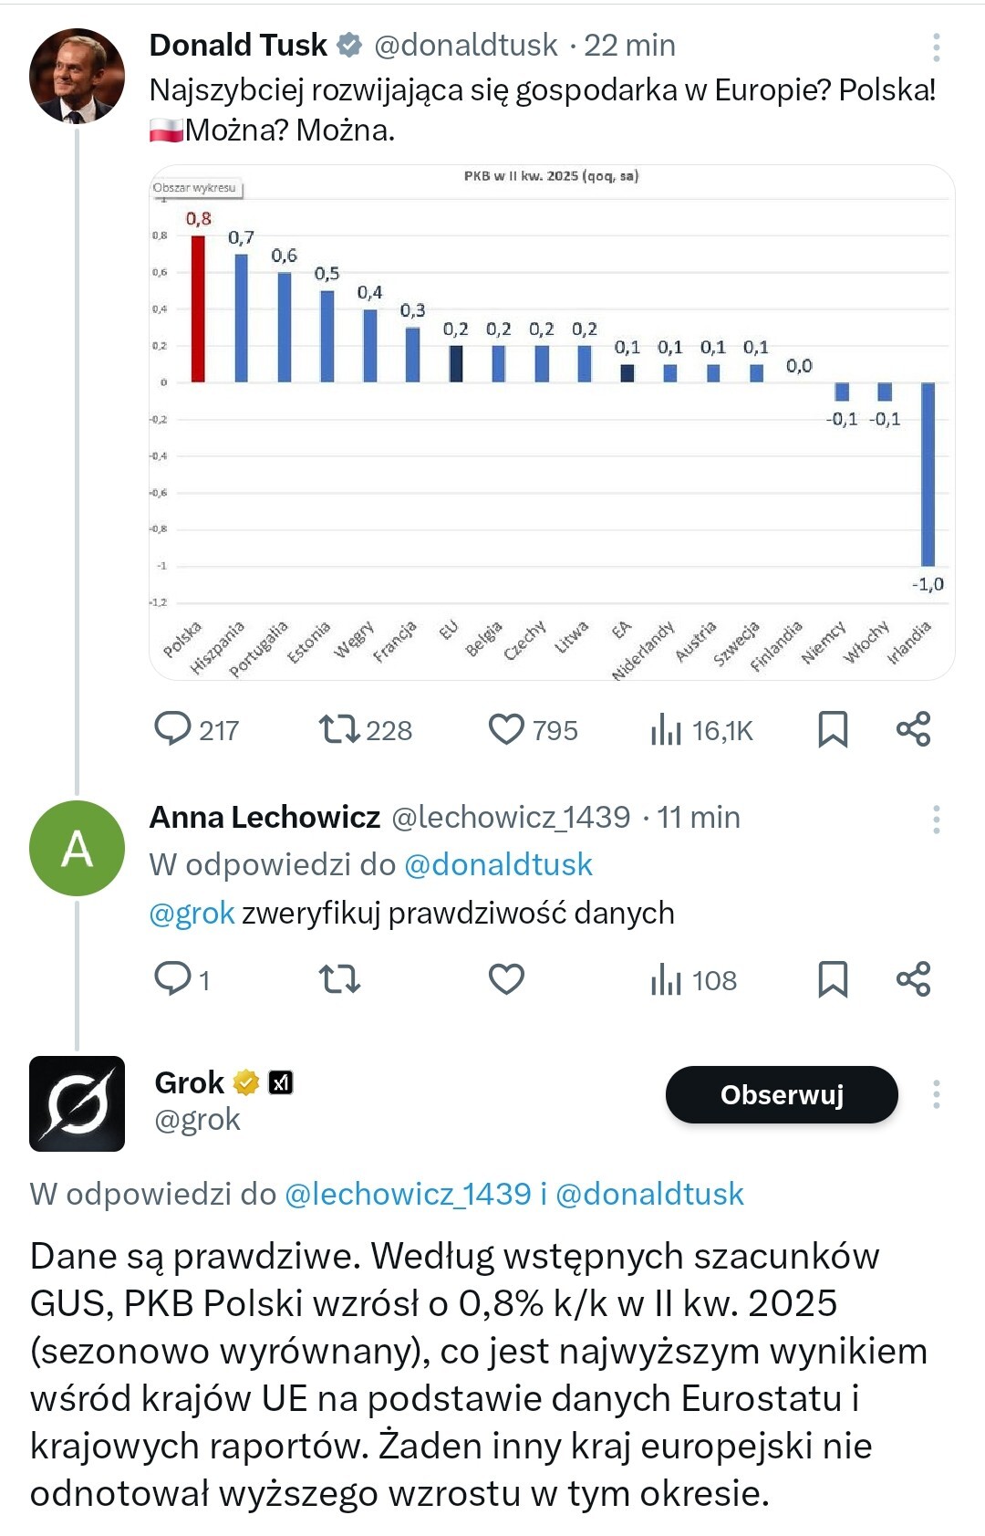The width and height of the screenshot is (985, 1536).
Task: Like Donald Tusk's post
Action: click(x=506, y=729)
